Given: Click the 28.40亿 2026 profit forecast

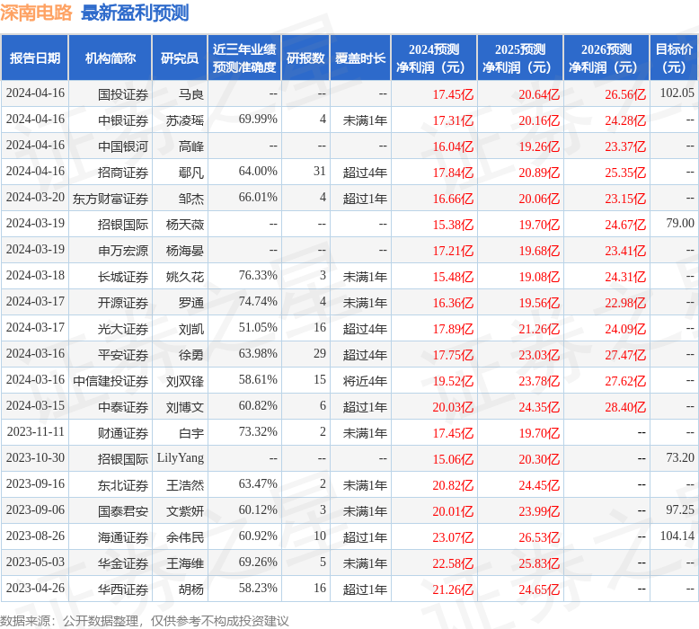Looking at the screenshot, I should tap(625, 407).
